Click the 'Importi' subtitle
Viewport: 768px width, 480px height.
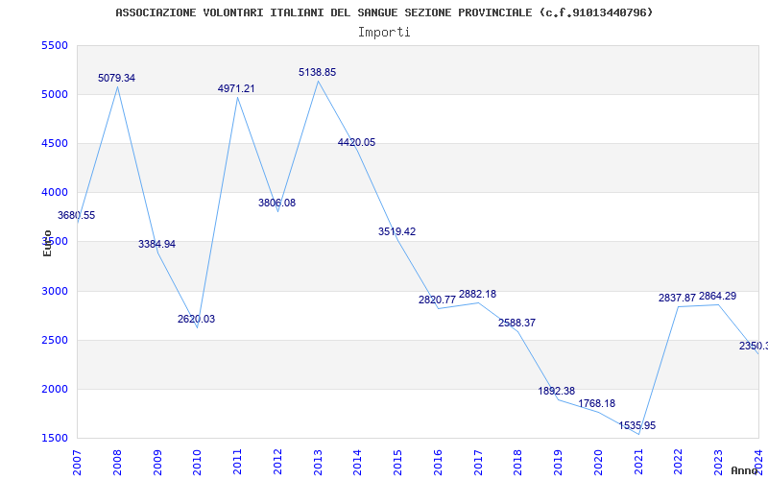pos(384,33)
